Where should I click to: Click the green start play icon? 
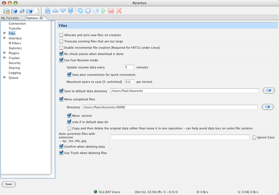click(103, 11)
